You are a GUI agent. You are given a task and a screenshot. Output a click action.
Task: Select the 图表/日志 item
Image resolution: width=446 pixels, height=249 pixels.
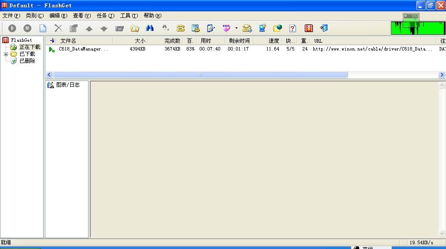(x=68, y=84)
